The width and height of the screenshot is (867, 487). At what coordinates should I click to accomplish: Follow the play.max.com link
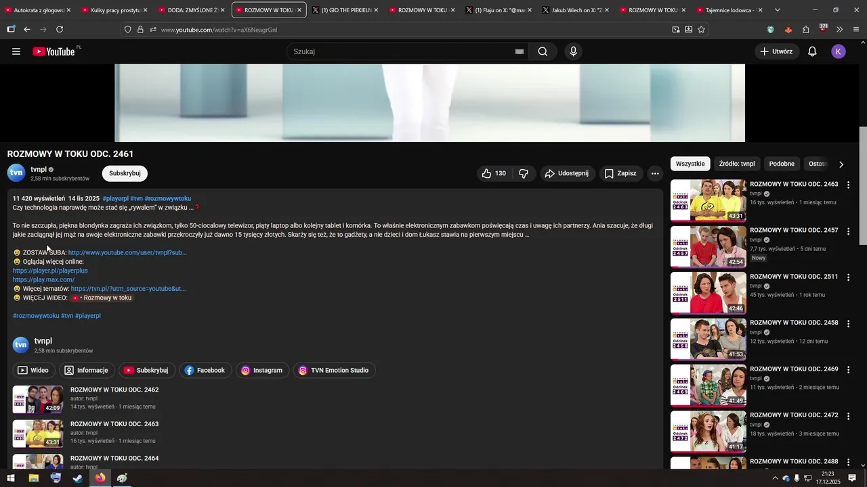[43, 279]
